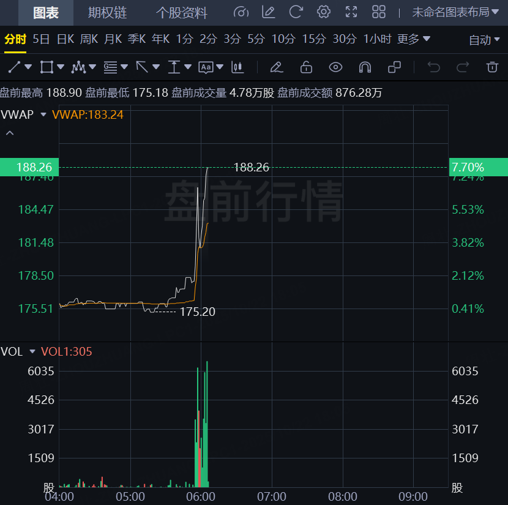Select the text annotation tool
Screen dimensions: 508x505
[206, 67]
